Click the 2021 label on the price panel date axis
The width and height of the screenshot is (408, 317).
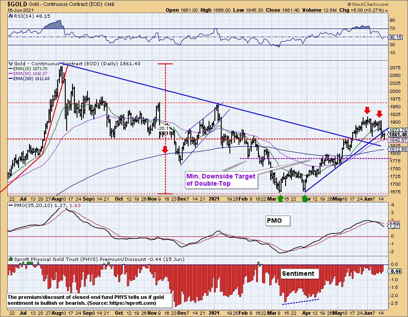214,199
